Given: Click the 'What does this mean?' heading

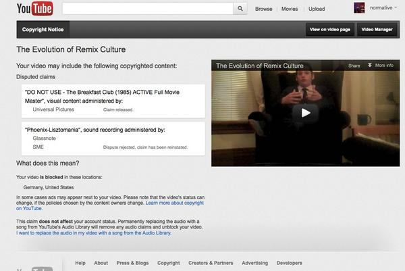Looking at the screenshot, I should point(48,163).
